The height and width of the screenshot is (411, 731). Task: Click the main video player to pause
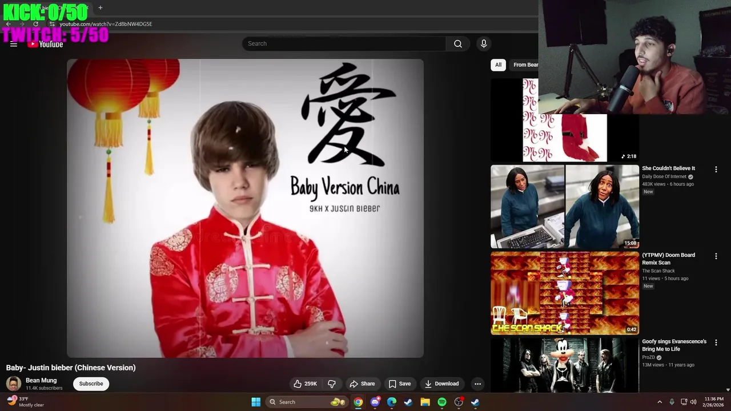[245, 208]
